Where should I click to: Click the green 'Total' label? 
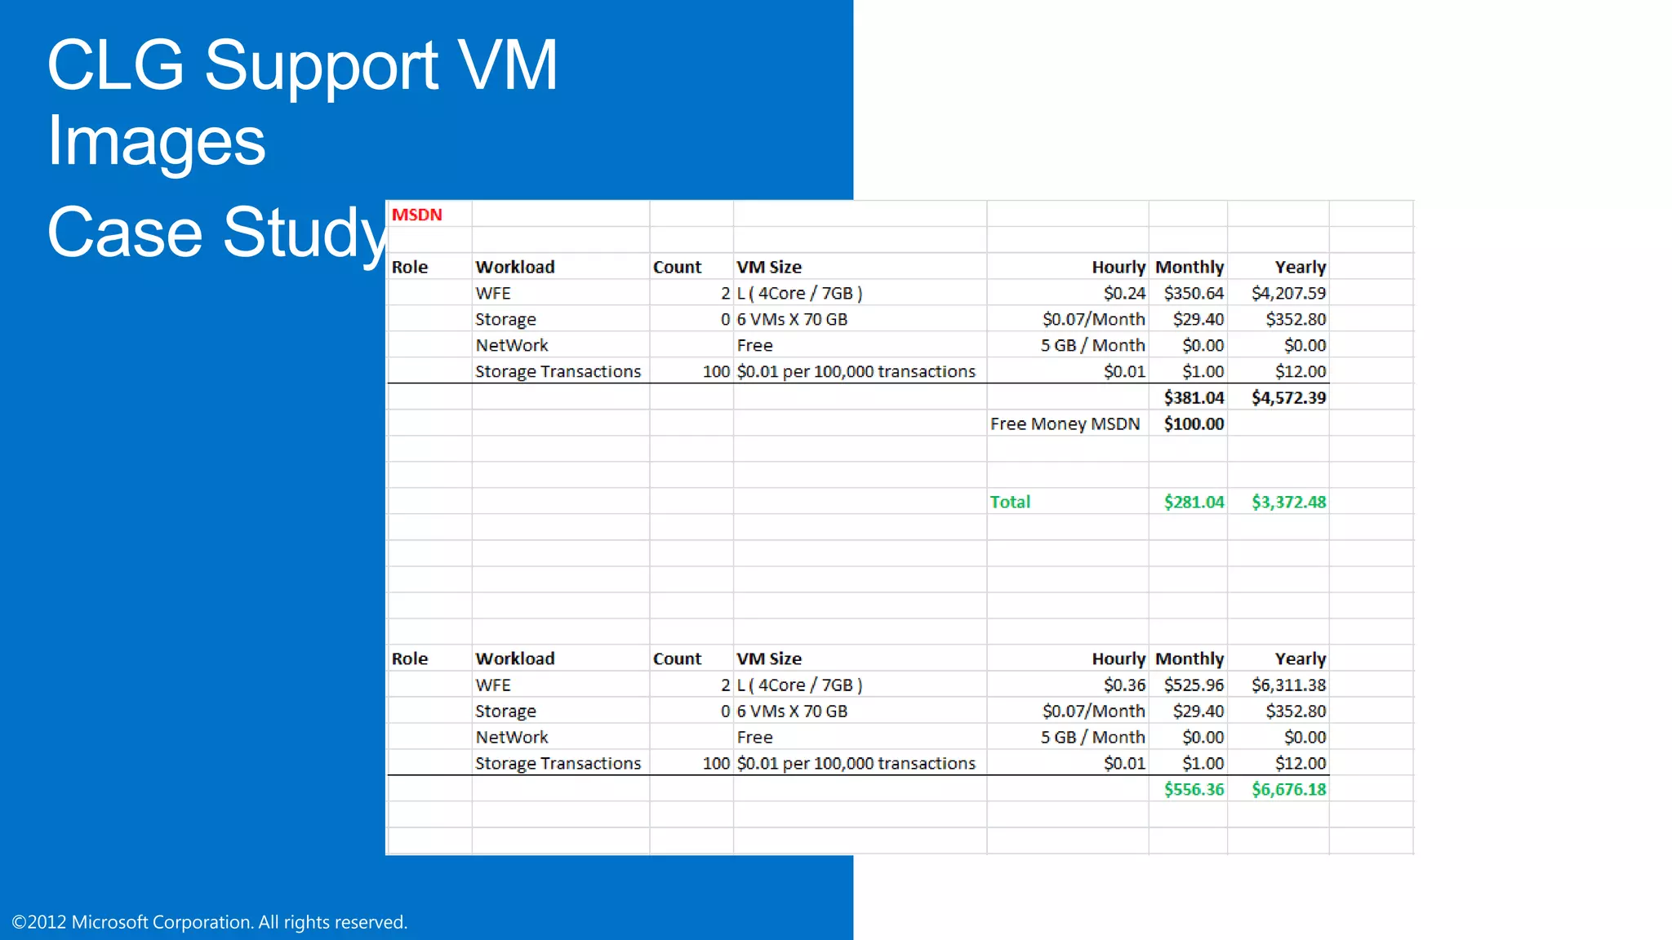pyautogui.click(x=1010, y=502)
